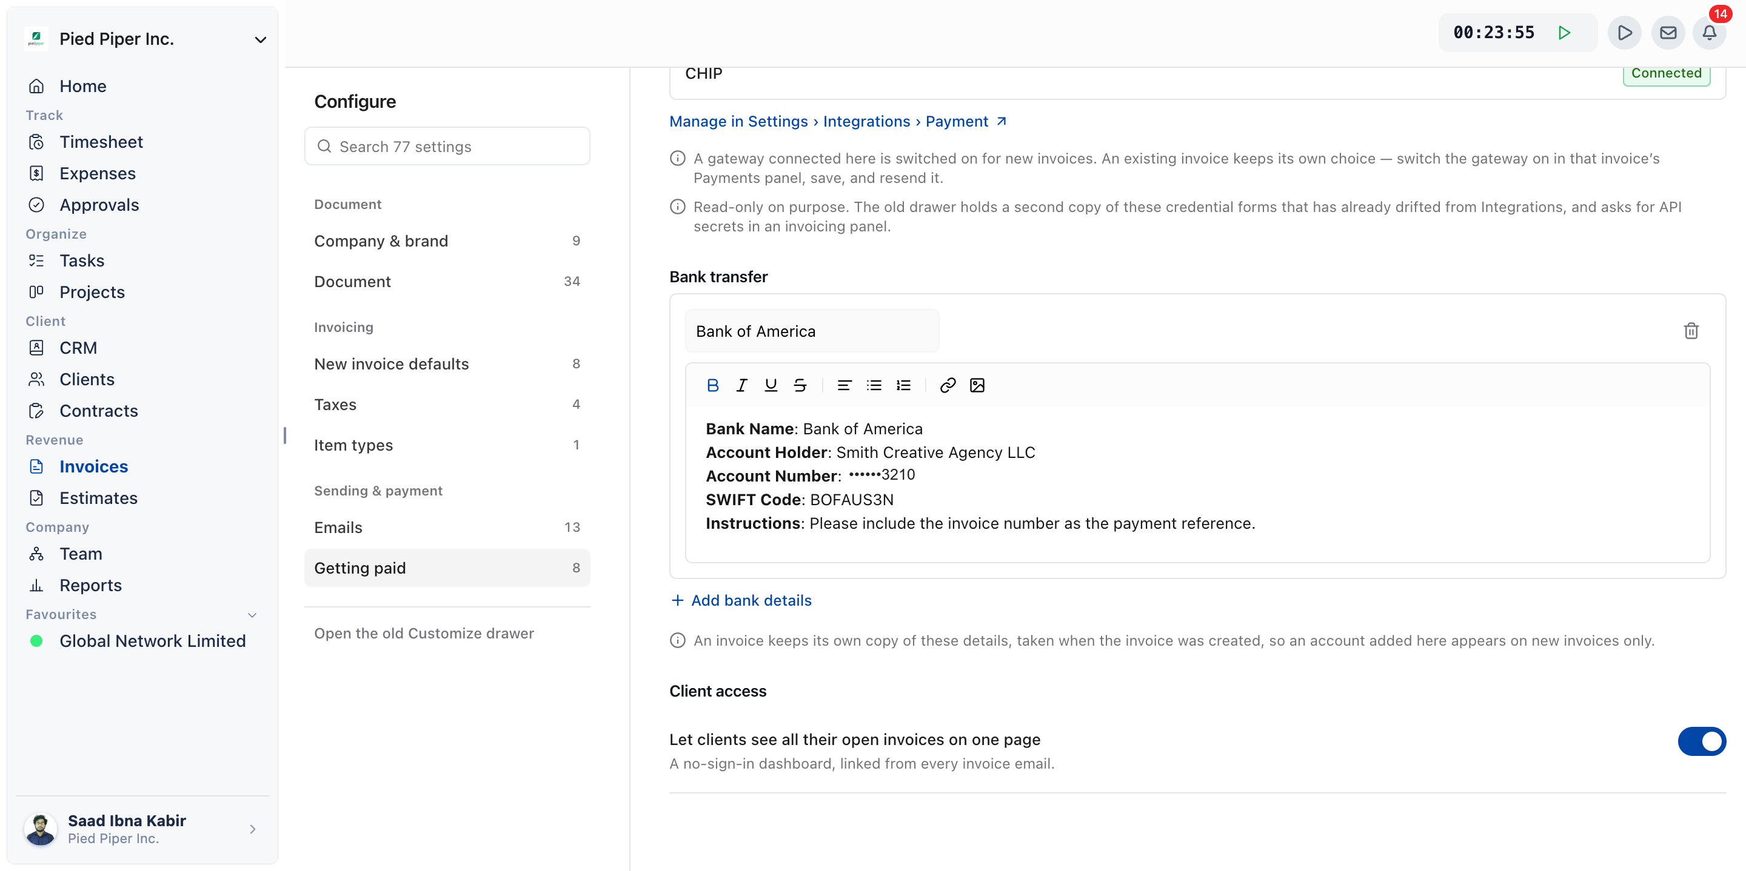Open the Emails settings section
Viewport: 1746px width, 871px height.
[x=447, y=528]
